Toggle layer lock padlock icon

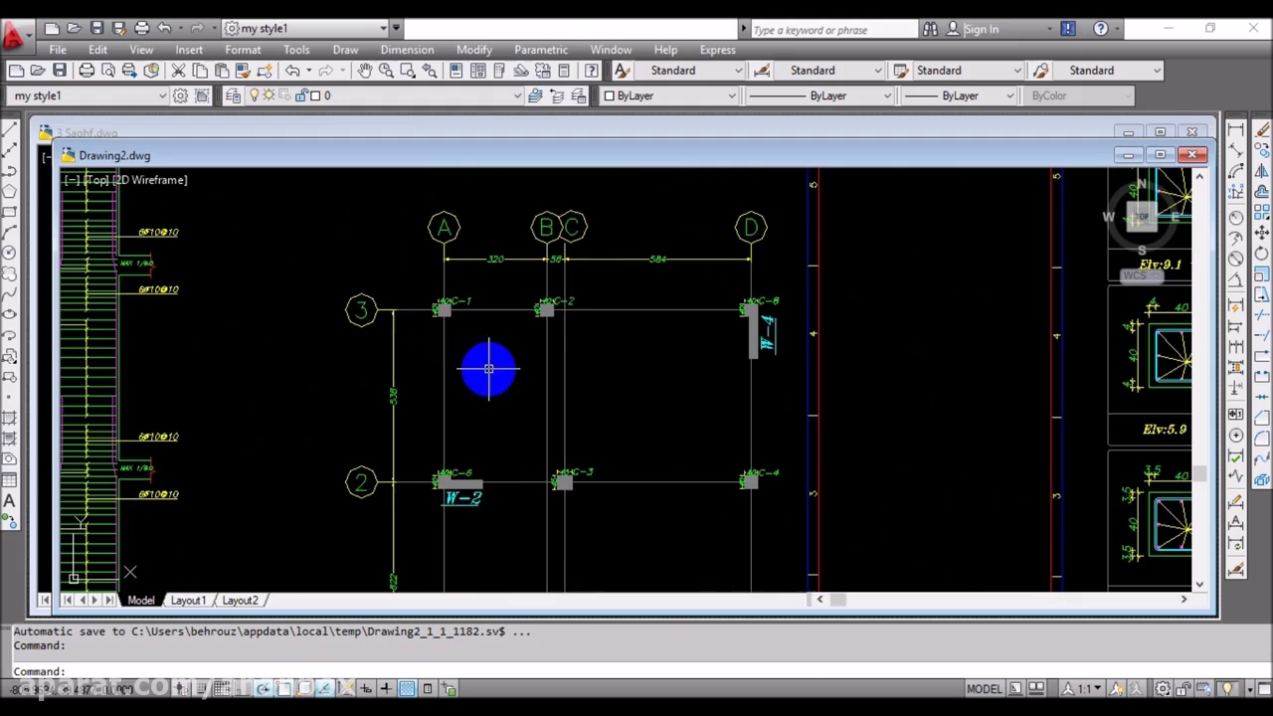(300, 95)
